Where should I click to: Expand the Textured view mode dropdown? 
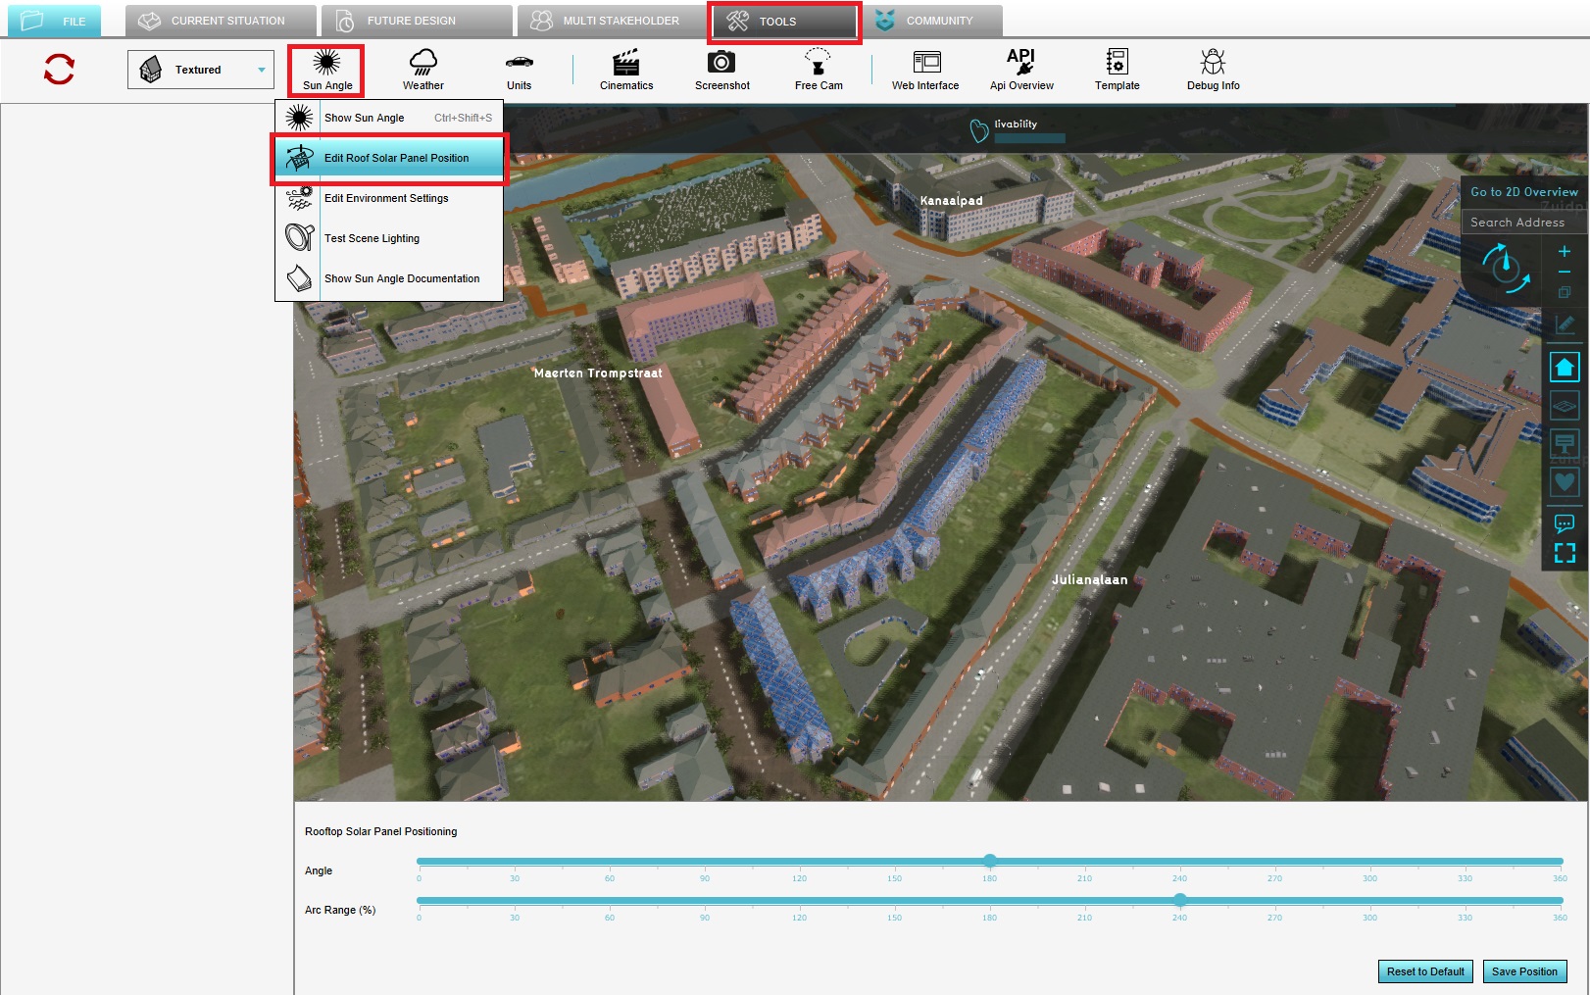(x=261, y=70)
